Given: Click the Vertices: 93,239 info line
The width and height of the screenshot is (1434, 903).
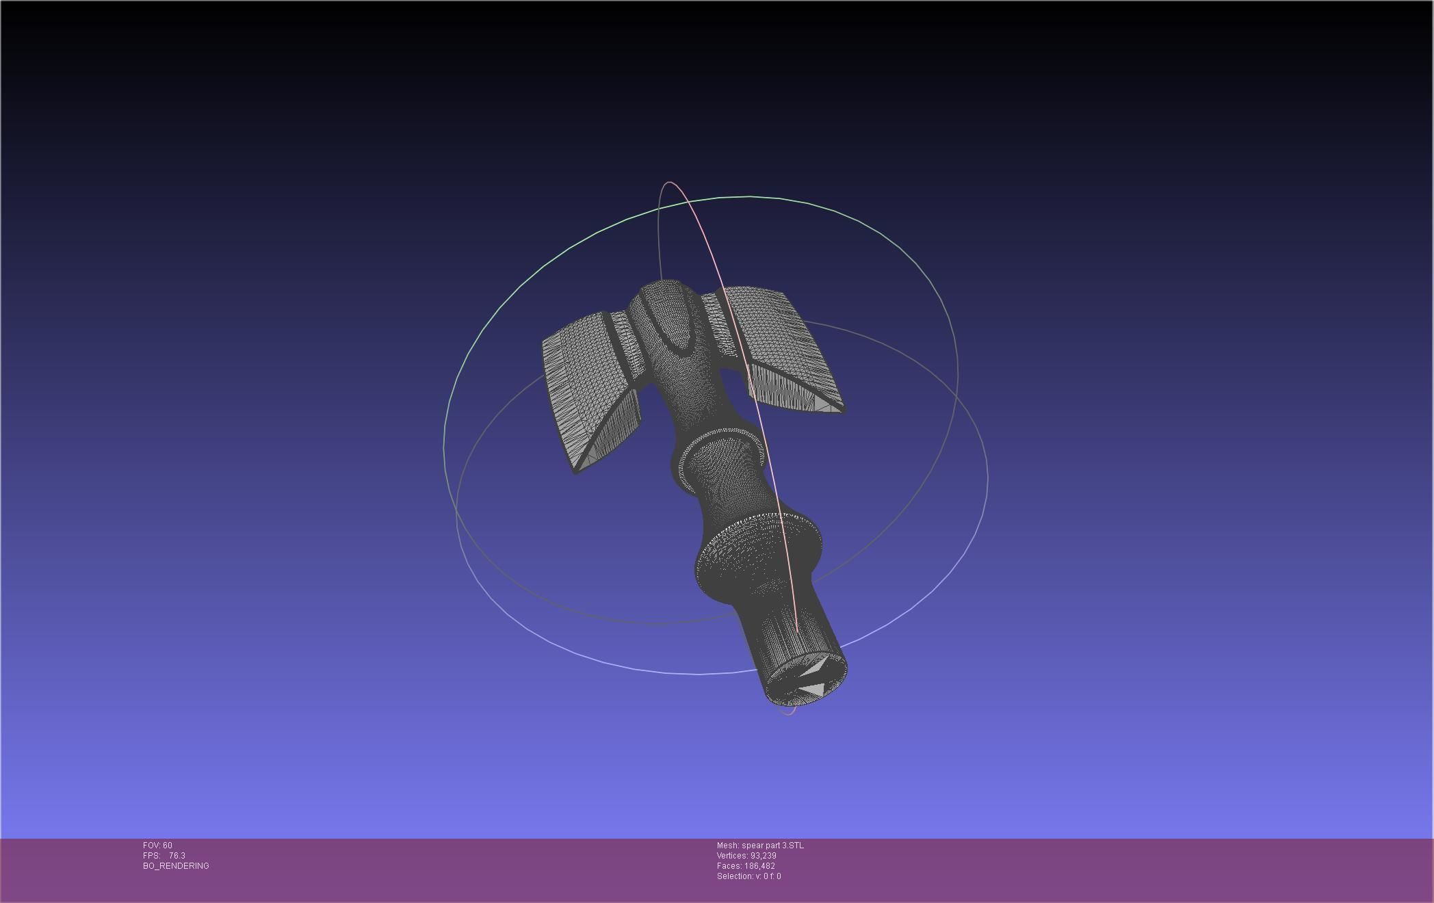Looking at the screenshot, I should [x=746, y=856].
